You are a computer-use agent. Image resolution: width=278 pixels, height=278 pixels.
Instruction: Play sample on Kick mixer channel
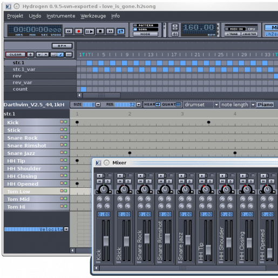pyautogui.click(x=100, y=175)
